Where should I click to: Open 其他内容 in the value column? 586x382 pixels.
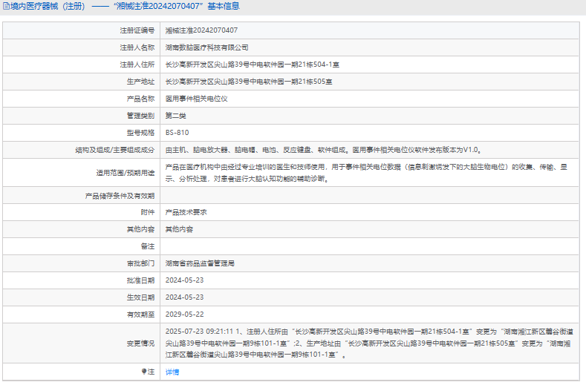click(180, 229)
